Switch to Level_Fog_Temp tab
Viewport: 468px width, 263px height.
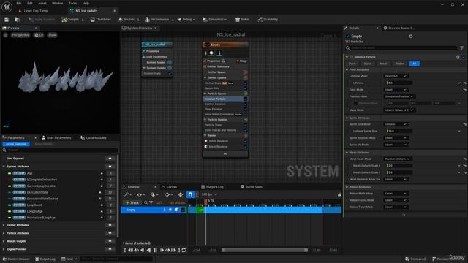(36, 11)
